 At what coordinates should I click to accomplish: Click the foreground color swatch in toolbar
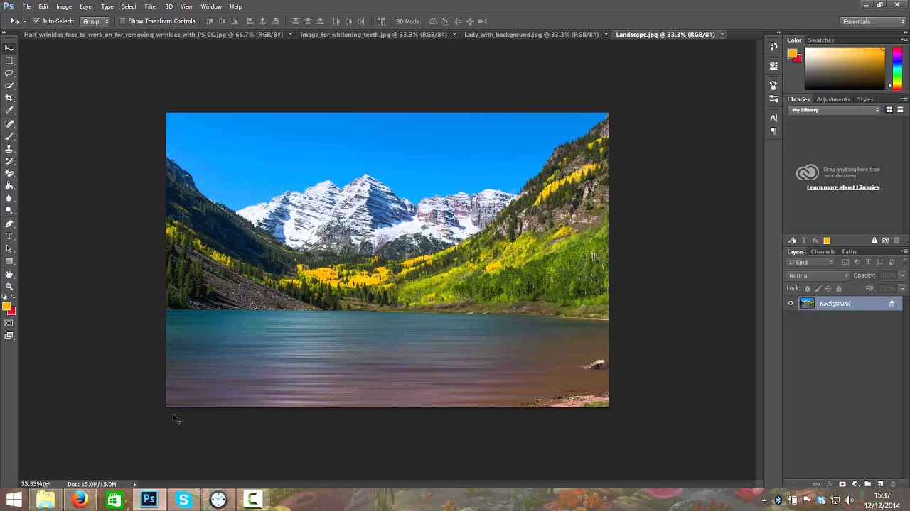pyautogui.click(x=6, y=307)
